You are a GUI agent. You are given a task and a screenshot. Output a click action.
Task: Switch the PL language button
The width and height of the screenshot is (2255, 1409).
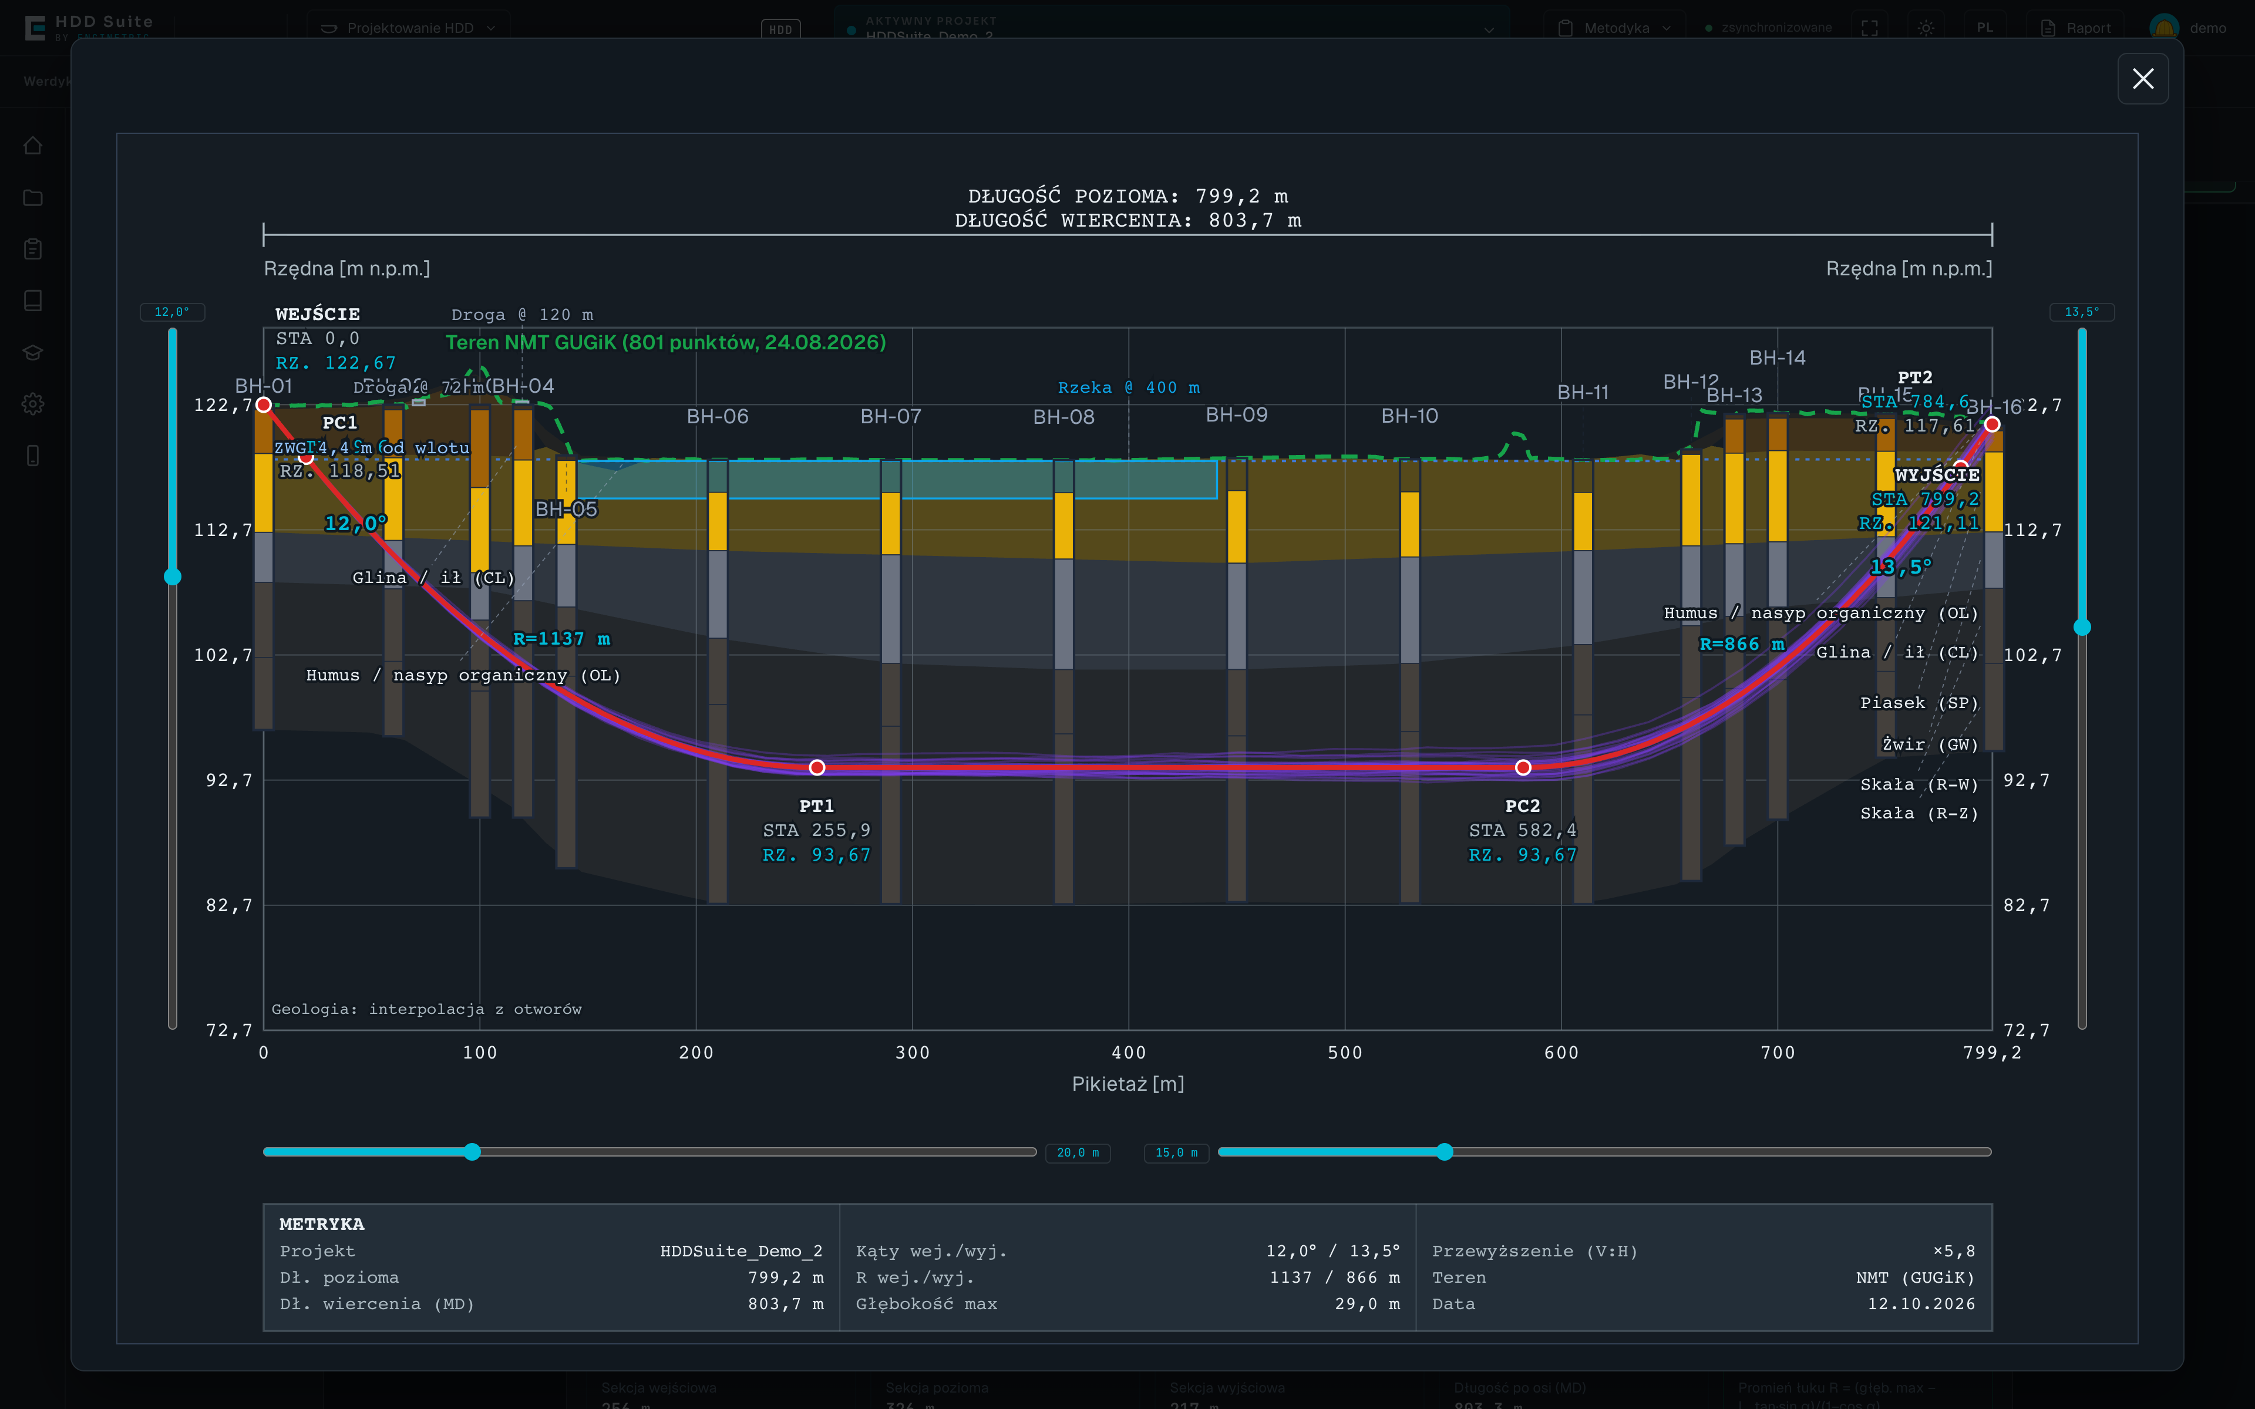coord(1985,28)
